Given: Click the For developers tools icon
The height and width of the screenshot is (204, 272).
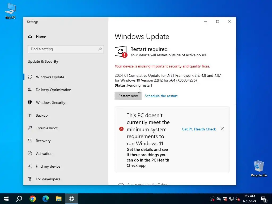Looking at the screenshot, I should (x=30, y=179).
